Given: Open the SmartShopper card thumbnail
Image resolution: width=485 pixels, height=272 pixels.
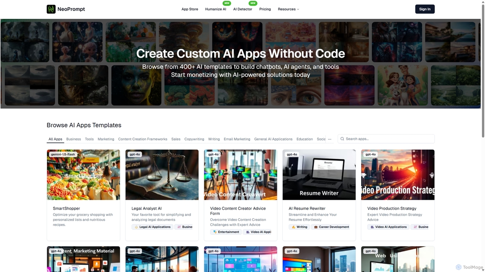Looking at the screenshot, I should [x=83, y=175].
